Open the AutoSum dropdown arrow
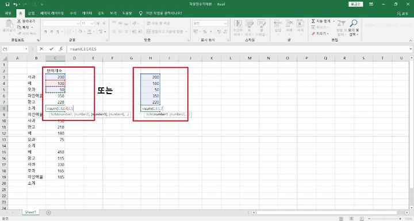414x221 pixels. [x=333, y=21]
